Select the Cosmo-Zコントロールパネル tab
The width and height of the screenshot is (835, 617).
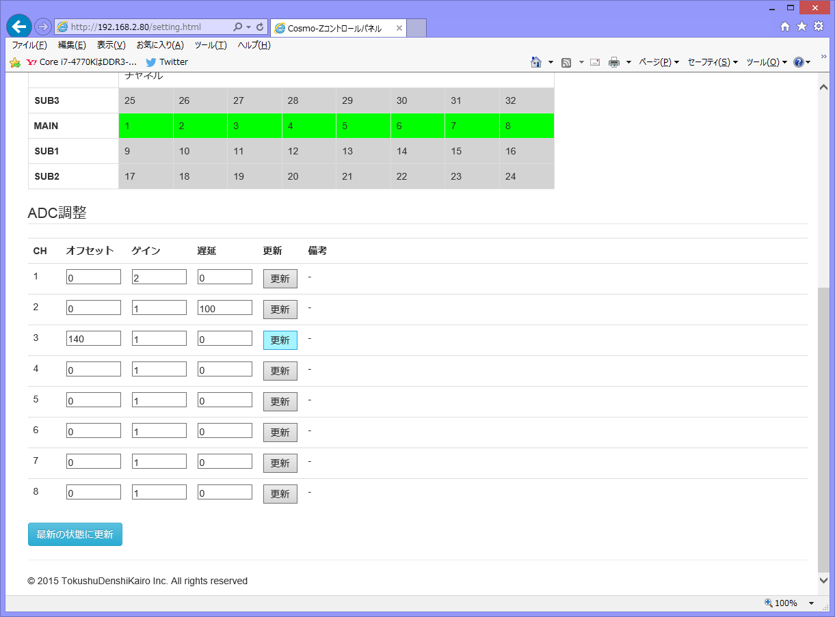coord(334,29)
